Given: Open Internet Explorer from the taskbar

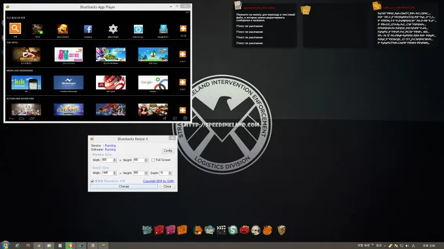Looking at the screenshot, I should pos(17,246).
